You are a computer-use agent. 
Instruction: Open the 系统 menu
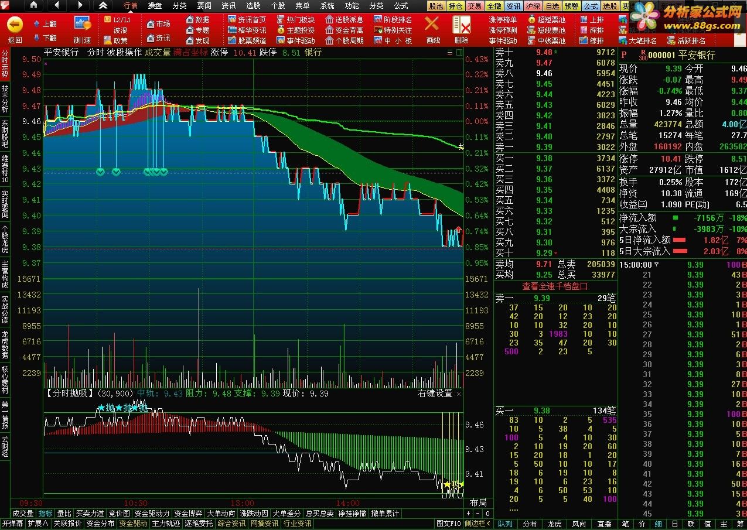pos(327,5)
